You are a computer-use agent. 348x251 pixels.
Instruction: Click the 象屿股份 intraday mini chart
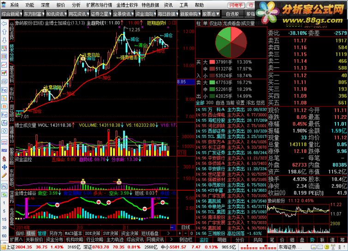click(299, 218)
